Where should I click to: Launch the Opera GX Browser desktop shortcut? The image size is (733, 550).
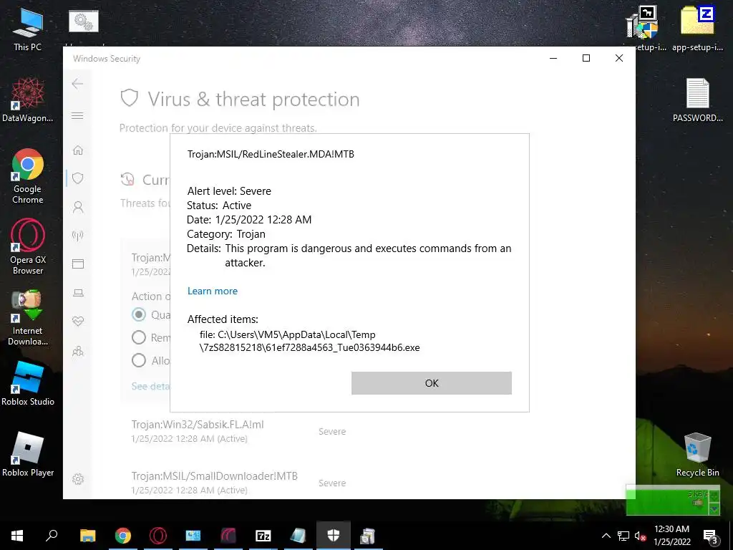27,247
